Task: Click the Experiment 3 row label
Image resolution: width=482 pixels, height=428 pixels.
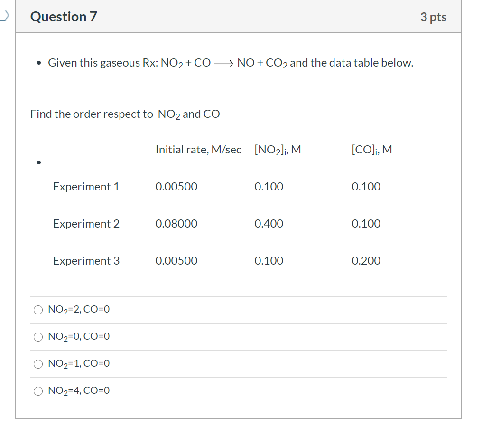Action: pos(86,260)
